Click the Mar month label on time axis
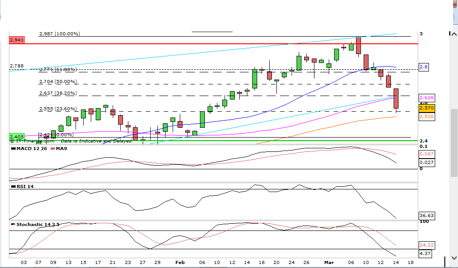Viewport: 458px width, 268px height. (x=329, y=263)
